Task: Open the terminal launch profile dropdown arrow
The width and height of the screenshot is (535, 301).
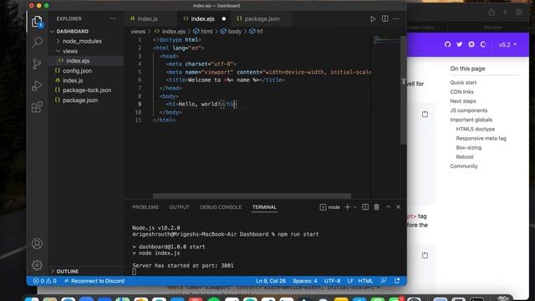Action: coord(355,207)
